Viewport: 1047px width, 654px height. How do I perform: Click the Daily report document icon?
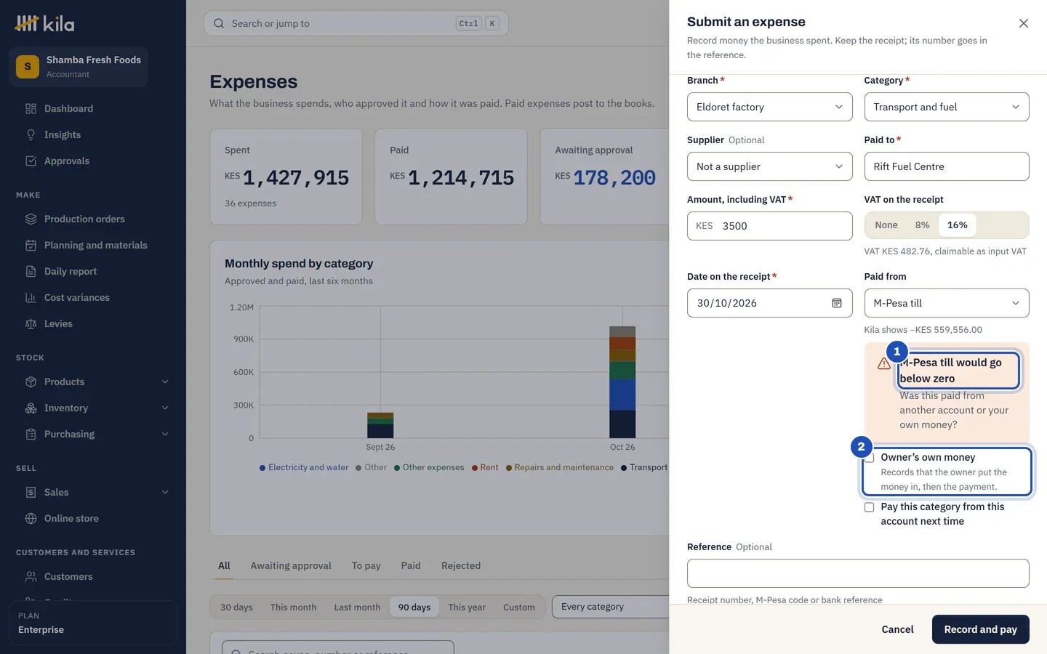(x=31, y=272)
